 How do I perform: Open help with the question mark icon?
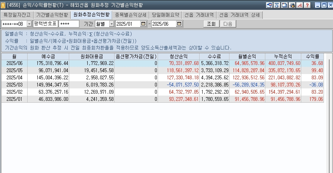click(x=307, y=5)
